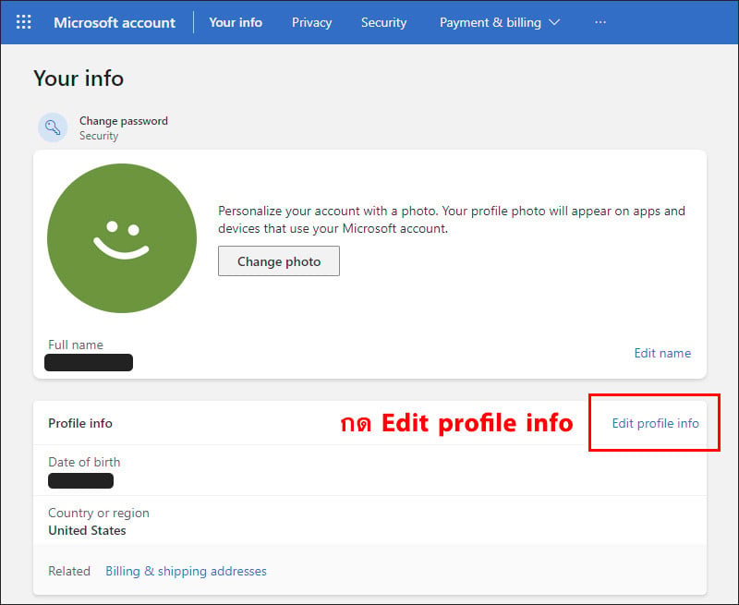Open the app launcher grid icon

(24, 22)
